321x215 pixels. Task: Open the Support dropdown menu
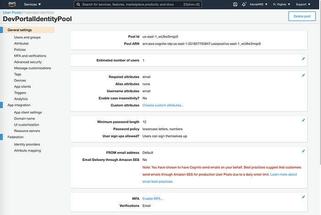303,4
